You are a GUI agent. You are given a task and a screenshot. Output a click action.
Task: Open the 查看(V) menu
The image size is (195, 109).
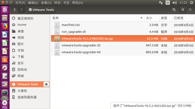coord(46,3)
